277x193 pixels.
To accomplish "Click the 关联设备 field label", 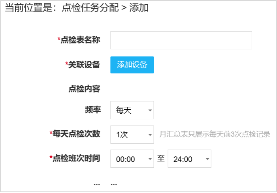I will coord(84,65).
